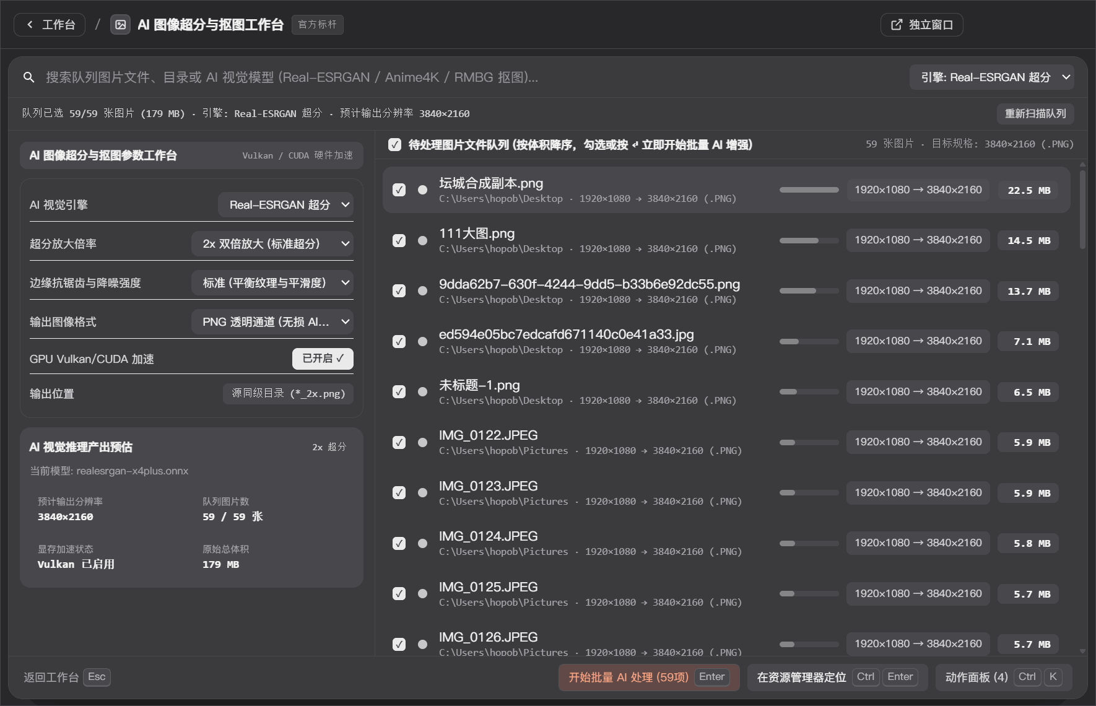Click the search queue input field
Image resolution: width=1096 pixels, height=706 pixels.
[471, 77]
